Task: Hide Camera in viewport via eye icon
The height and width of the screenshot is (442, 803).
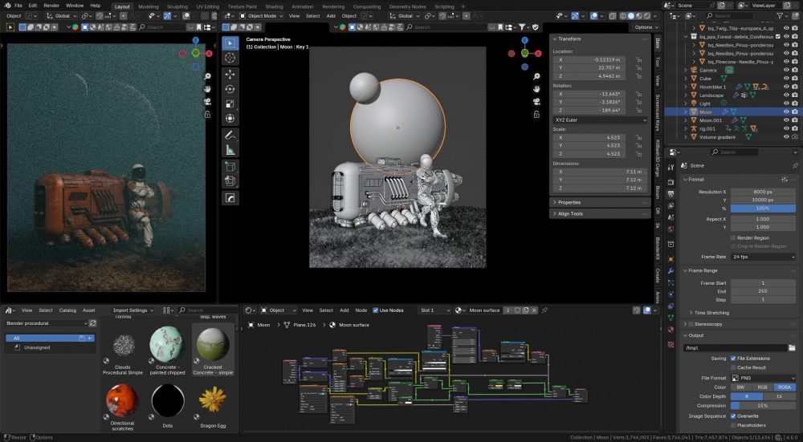Action: point(786,70)
